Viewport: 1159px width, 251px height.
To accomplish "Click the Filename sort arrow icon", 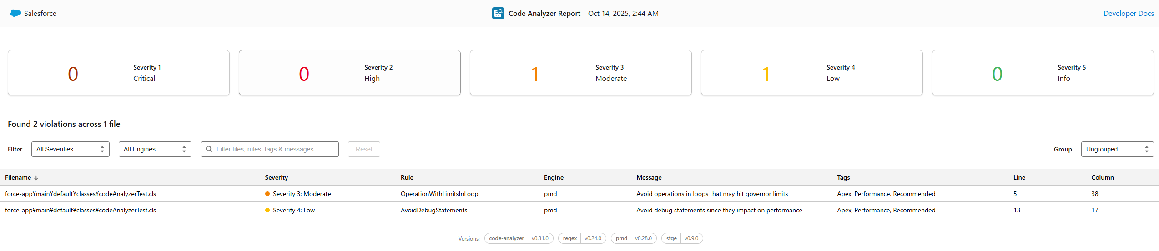I will pyautogui.click(x=36, y=178).
